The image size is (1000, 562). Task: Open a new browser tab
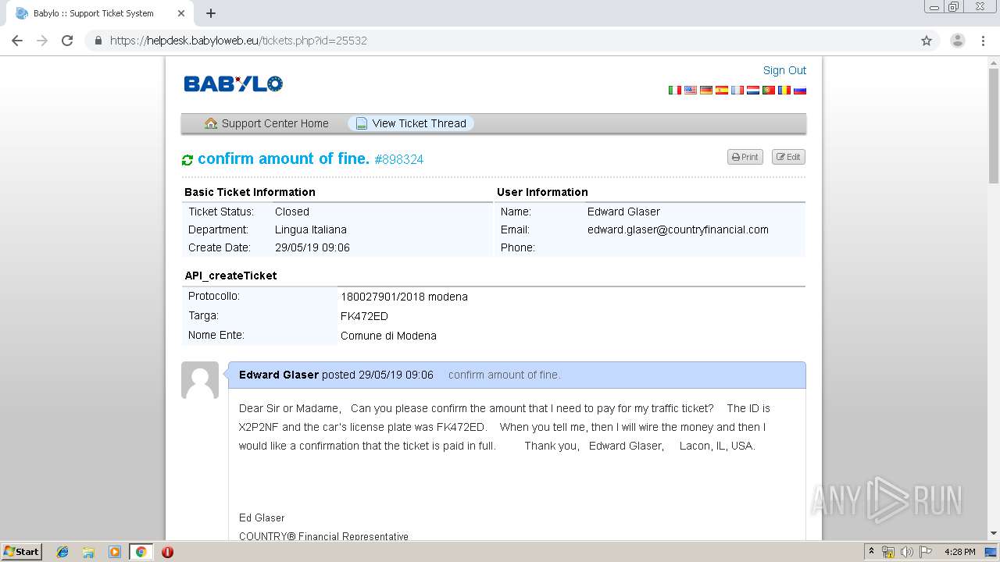211,13
